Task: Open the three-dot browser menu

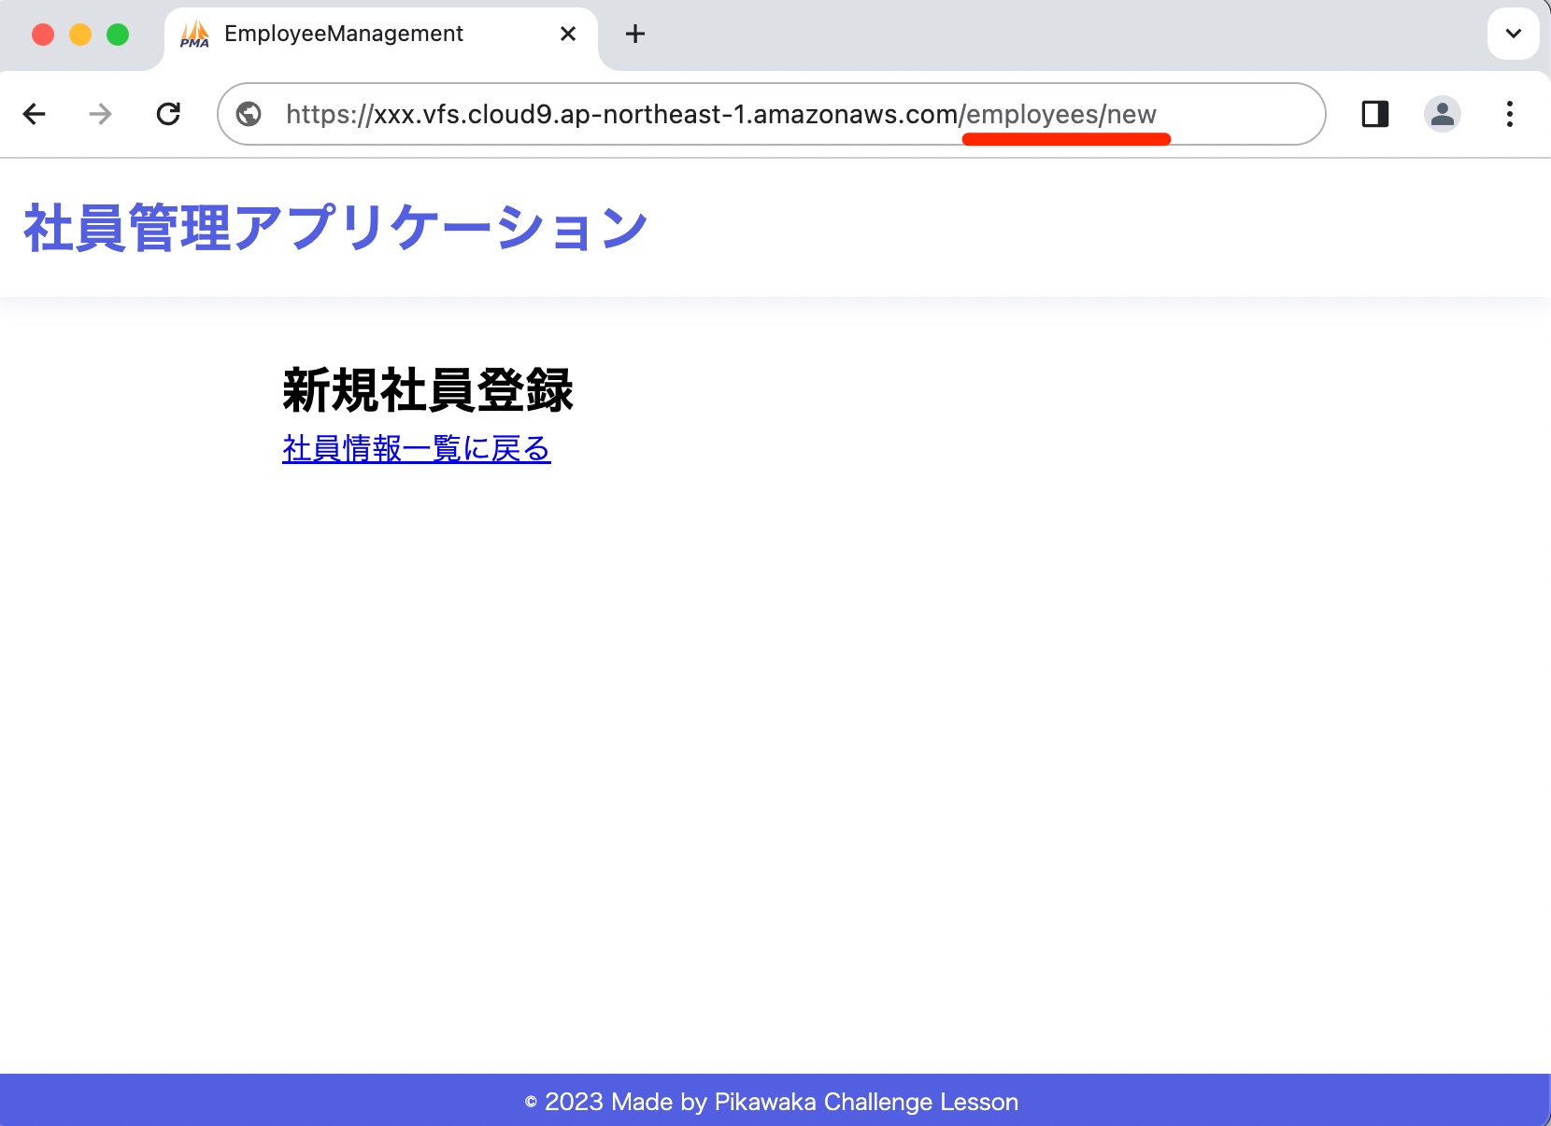Action: (1509, 114)
